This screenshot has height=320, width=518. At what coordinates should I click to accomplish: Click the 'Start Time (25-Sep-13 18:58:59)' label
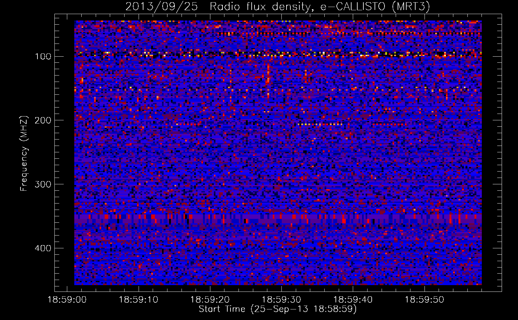click(278, 309)
